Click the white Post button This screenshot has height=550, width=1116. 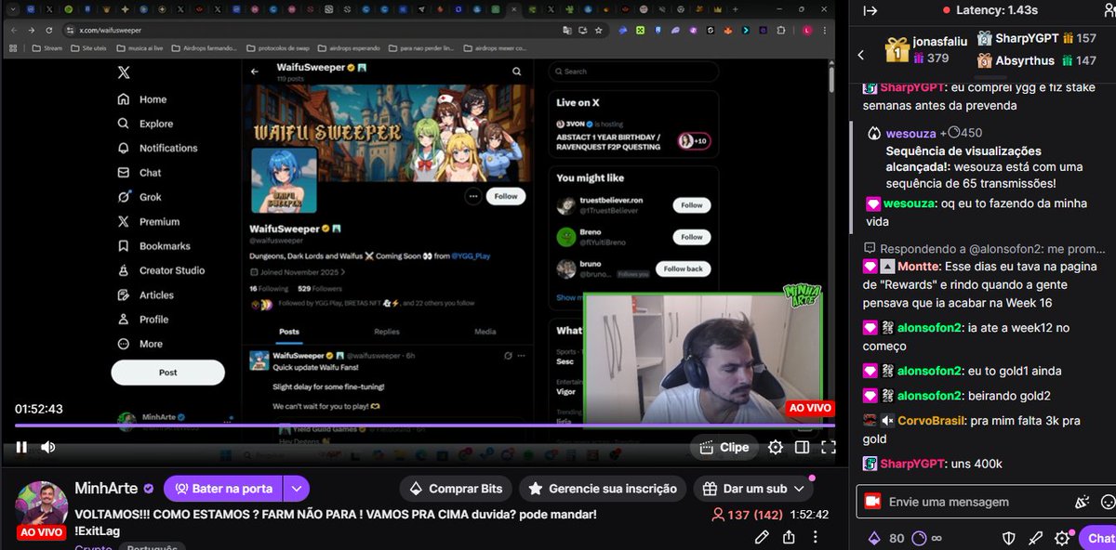(x=167, y=373)
